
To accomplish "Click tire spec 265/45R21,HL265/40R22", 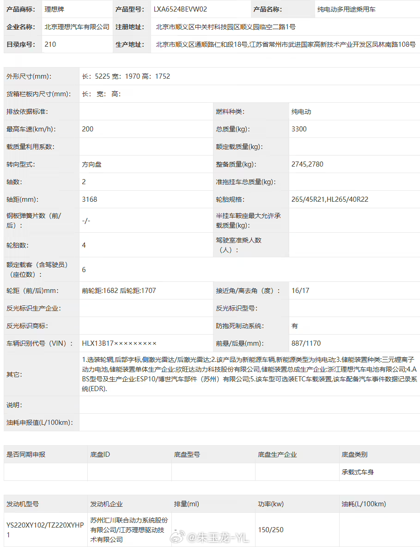I will point(330,199).
